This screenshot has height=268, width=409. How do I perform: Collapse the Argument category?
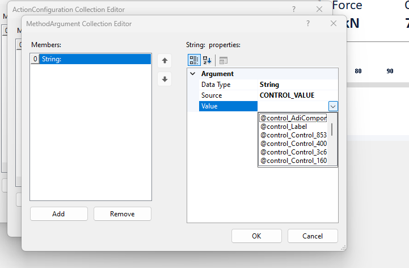click(x=193, y=74)
